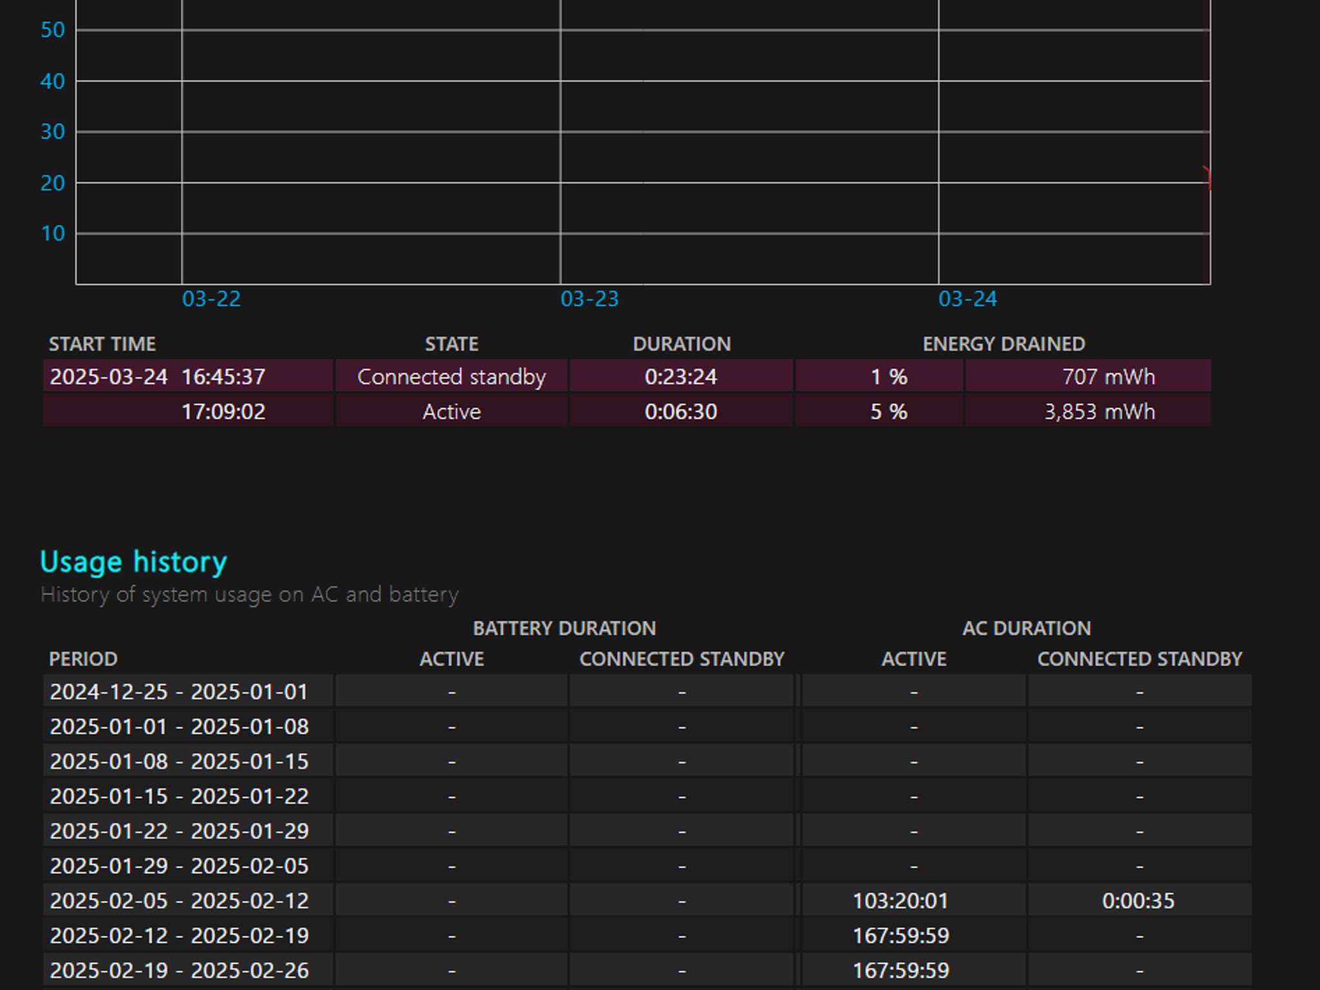
Task: Click the DURATION column header
Action: [681, 344]
